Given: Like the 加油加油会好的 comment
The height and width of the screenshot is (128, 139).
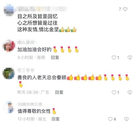Looking at the screenshot, I should click(x=114, y=58).
